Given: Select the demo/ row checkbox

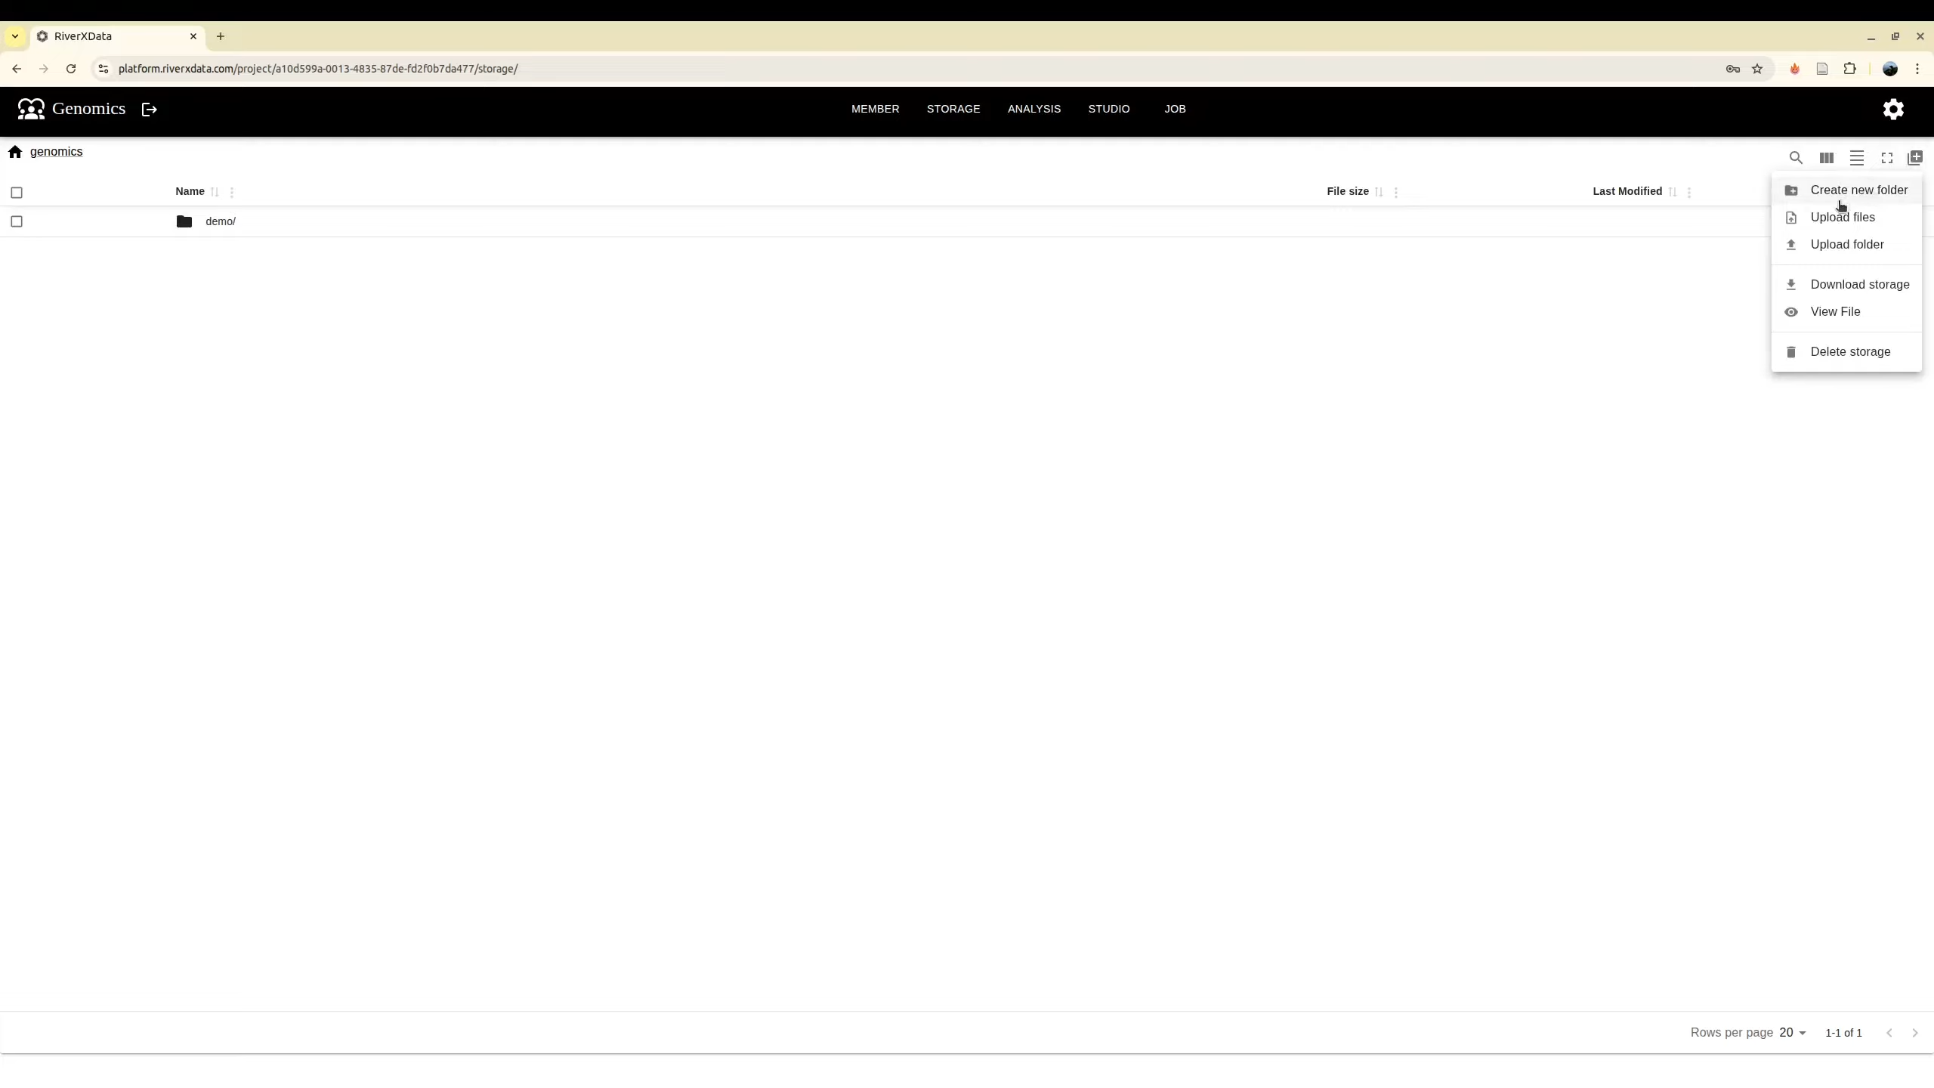Looking at the screenshot, I should 17,221.
